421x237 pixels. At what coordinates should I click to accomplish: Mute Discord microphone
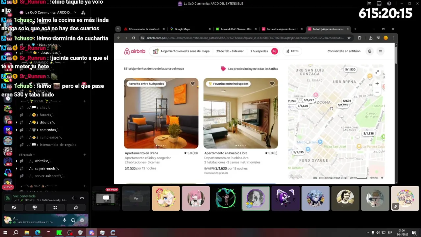64,220
